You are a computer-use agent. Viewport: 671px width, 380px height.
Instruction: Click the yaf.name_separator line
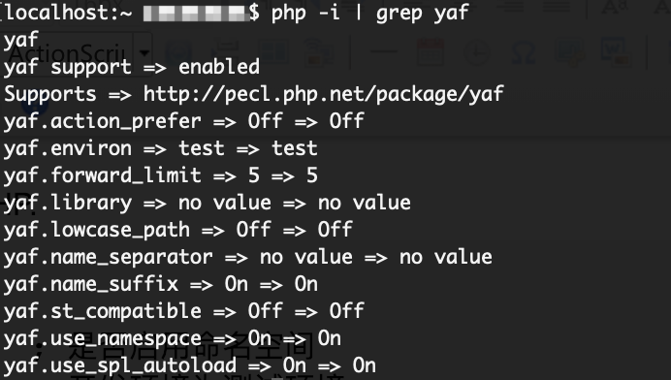click(248, 257)
